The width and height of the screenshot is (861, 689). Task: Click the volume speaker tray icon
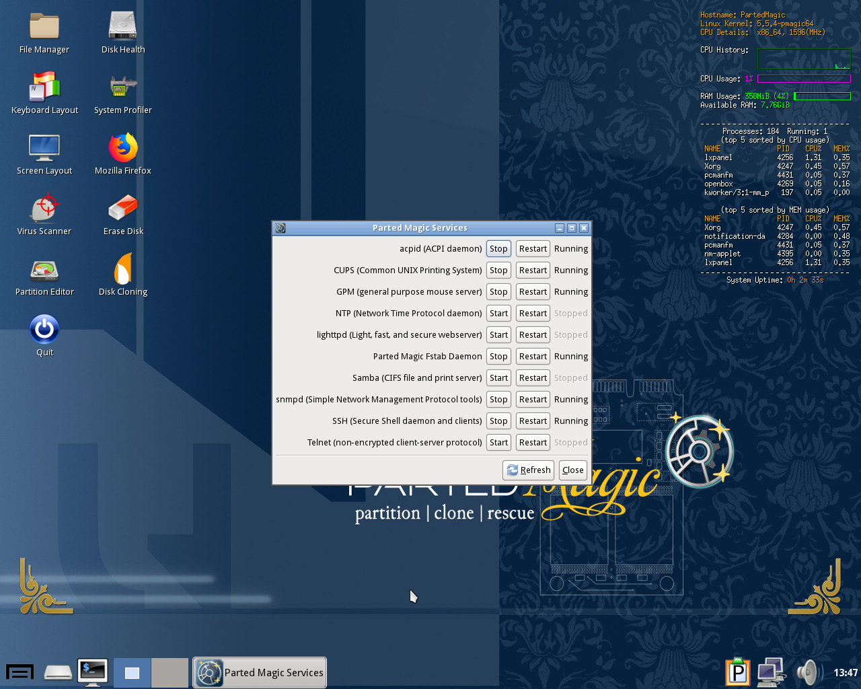click(x=808, y=672)
